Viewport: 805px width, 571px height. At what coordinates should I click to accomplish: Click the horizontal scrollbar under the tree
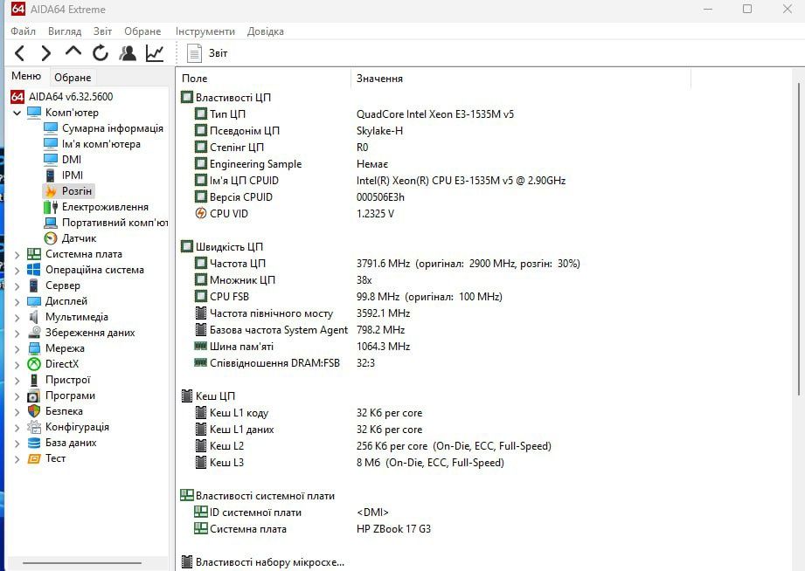(82, 563)
